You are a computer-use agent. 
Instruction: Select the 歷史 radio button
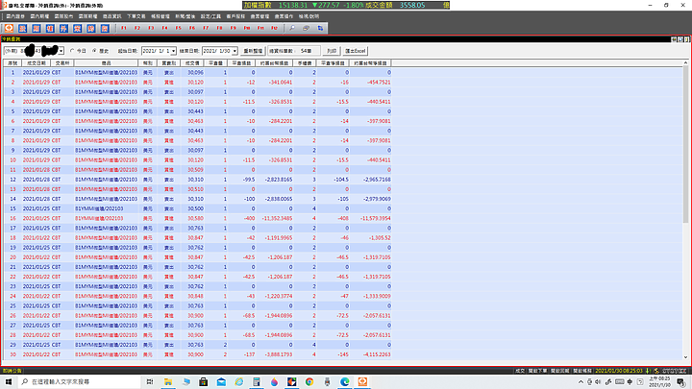pyautogui.click(x=94, y=51)
